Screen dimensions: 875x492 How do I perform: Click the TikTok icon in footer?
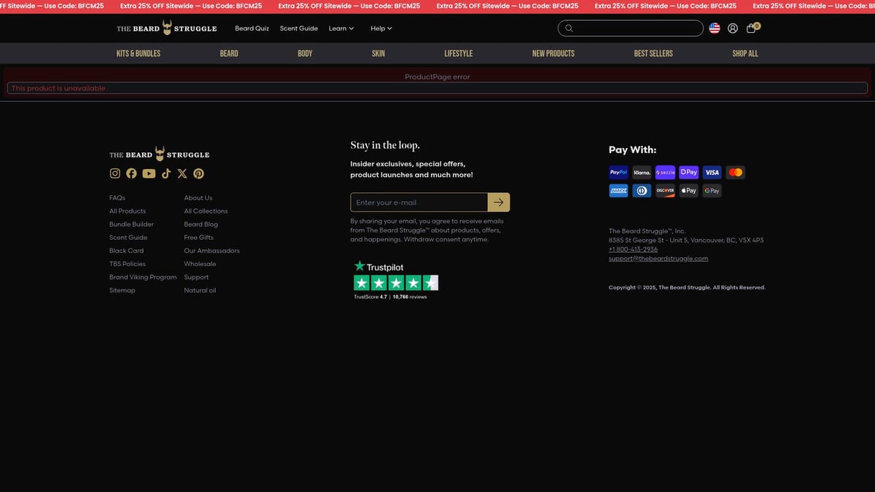[x=166, y=173]
